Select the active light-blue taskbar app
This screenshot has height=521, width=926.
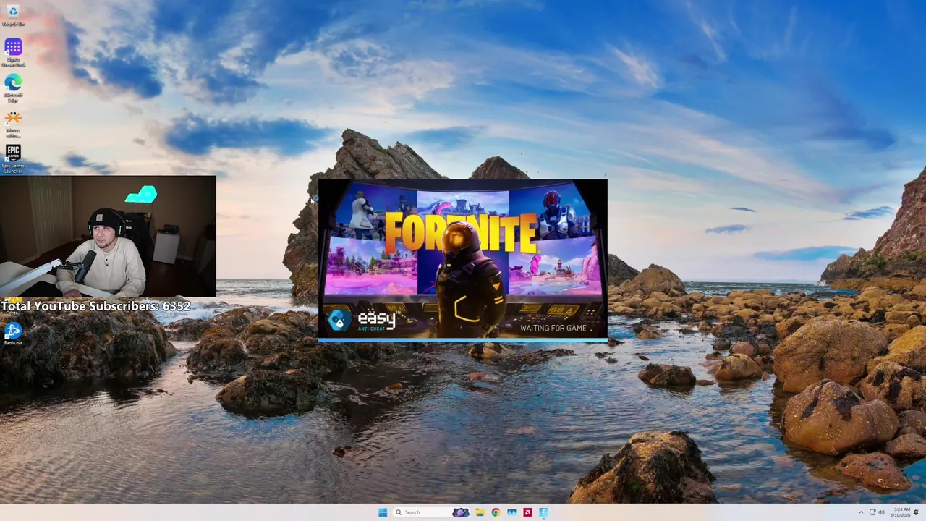(543, 512)
